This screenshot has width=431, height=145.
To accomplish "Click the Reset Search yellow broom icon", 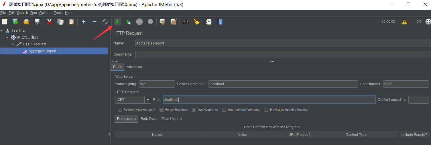I will (196, 22).
